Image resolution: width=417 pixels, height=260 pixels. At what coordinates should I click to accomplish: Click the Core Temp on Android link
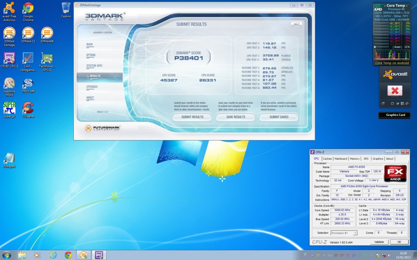(x=392, y=63)
